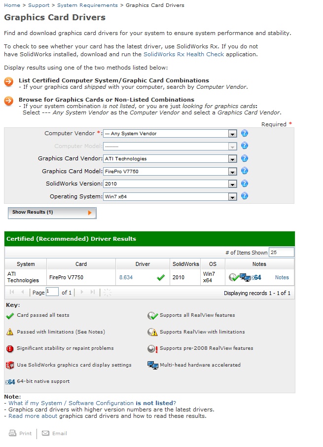Open Support breadcrumb link

(x=39, y=5)
